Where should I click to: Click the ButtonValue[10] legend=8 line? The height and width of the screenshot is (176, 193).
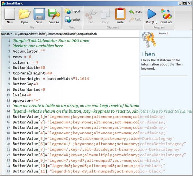(89, 166)
